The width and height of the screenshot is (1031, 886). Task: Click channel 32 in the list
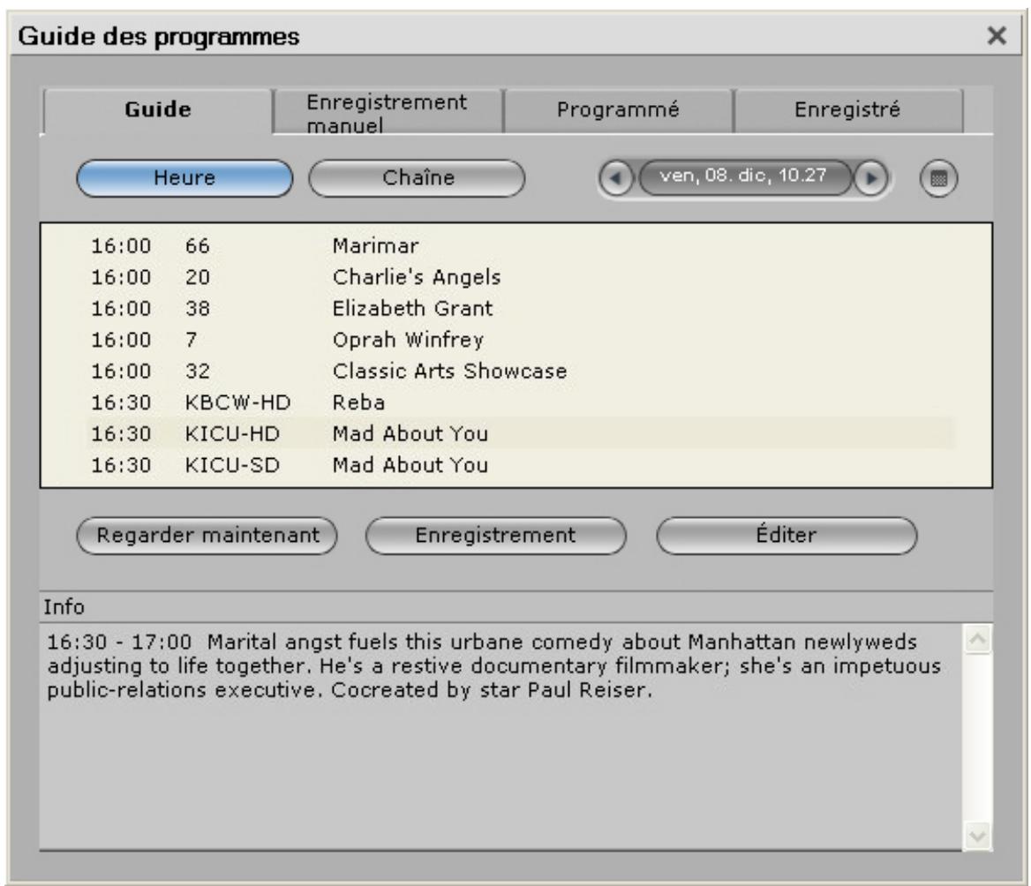[197, 372]
